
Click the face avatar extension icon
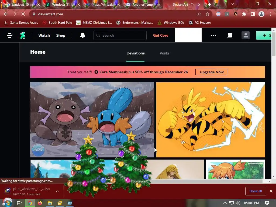point(236,14)
